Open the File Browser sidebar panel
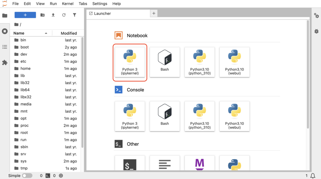 click(x=5, y=16)
